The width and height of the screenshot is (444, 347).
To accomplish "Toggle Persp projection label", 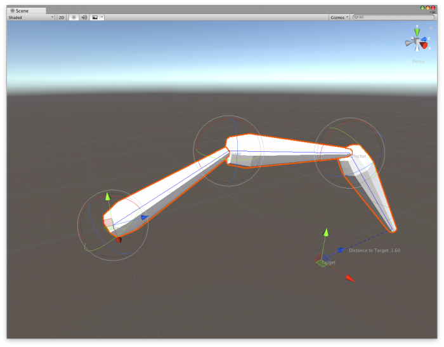I will (417, 61).
